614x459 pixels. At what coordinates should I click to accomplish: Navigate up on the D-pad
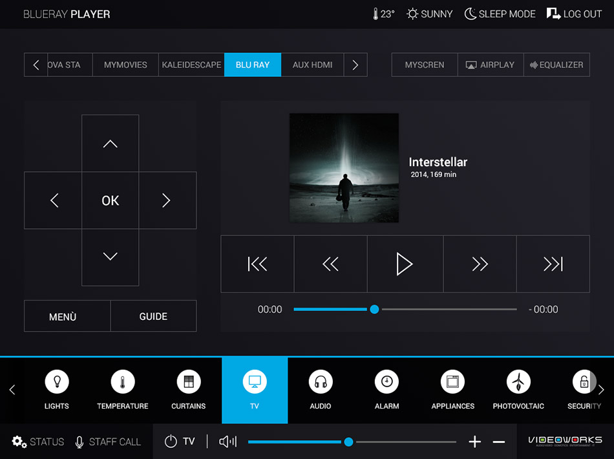coord(110,144)
